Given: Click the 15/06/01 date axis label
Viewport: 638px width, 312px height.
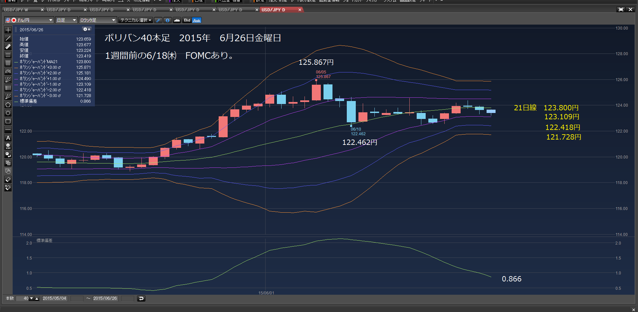Looking at the screenshot, I should click(266, 293).
